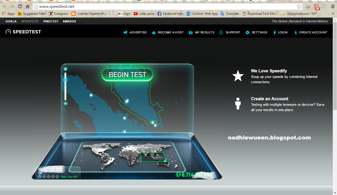
Task: Click the map zoom slider handle
Action: 66,79
